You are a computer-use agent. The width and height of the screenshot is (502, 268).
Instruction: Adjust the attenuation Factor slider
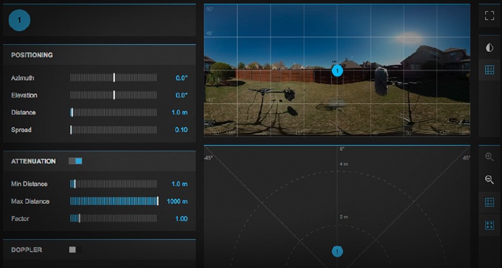[113, 219]
